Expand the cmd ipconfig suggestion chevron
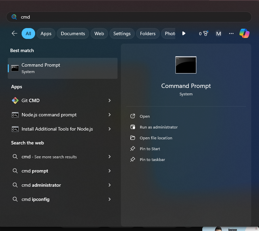The width and height of the screenshot is (259, 231). (109, 199)
